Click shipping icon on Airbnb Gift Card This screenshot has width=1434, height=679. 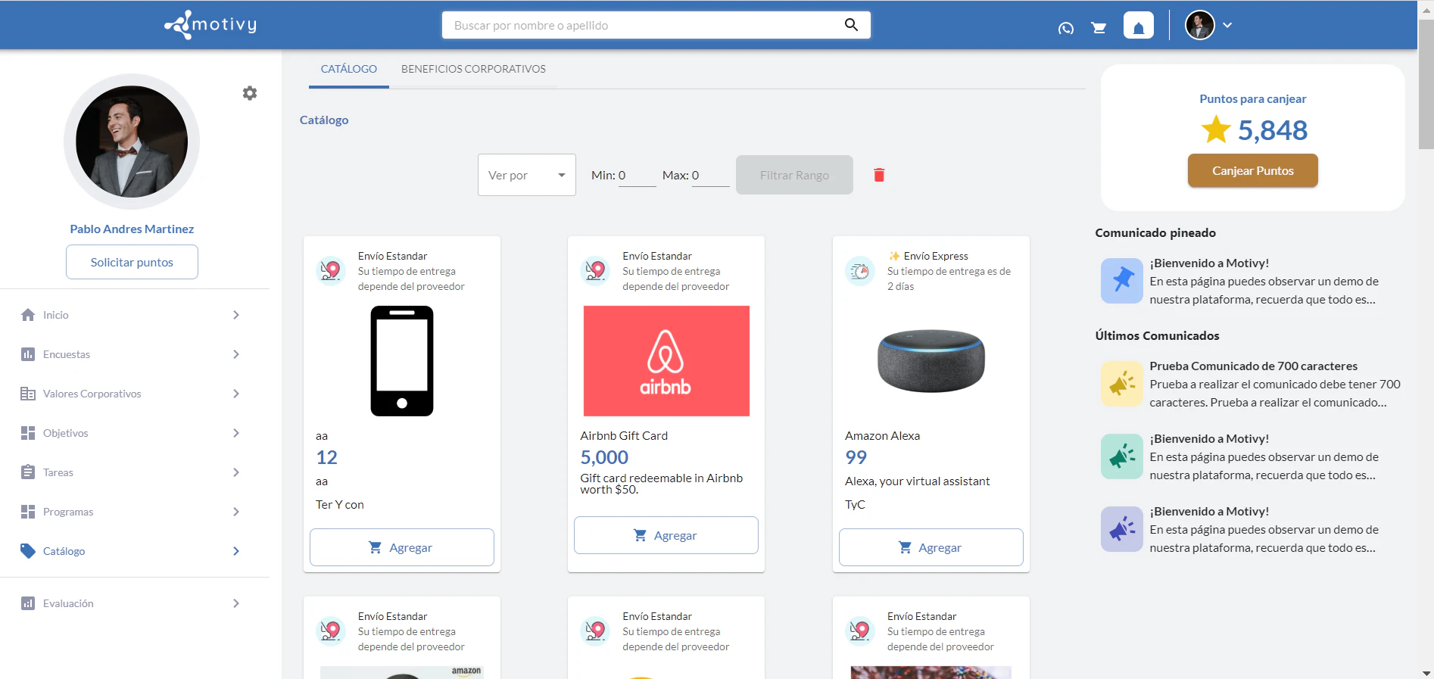[595, 270]
